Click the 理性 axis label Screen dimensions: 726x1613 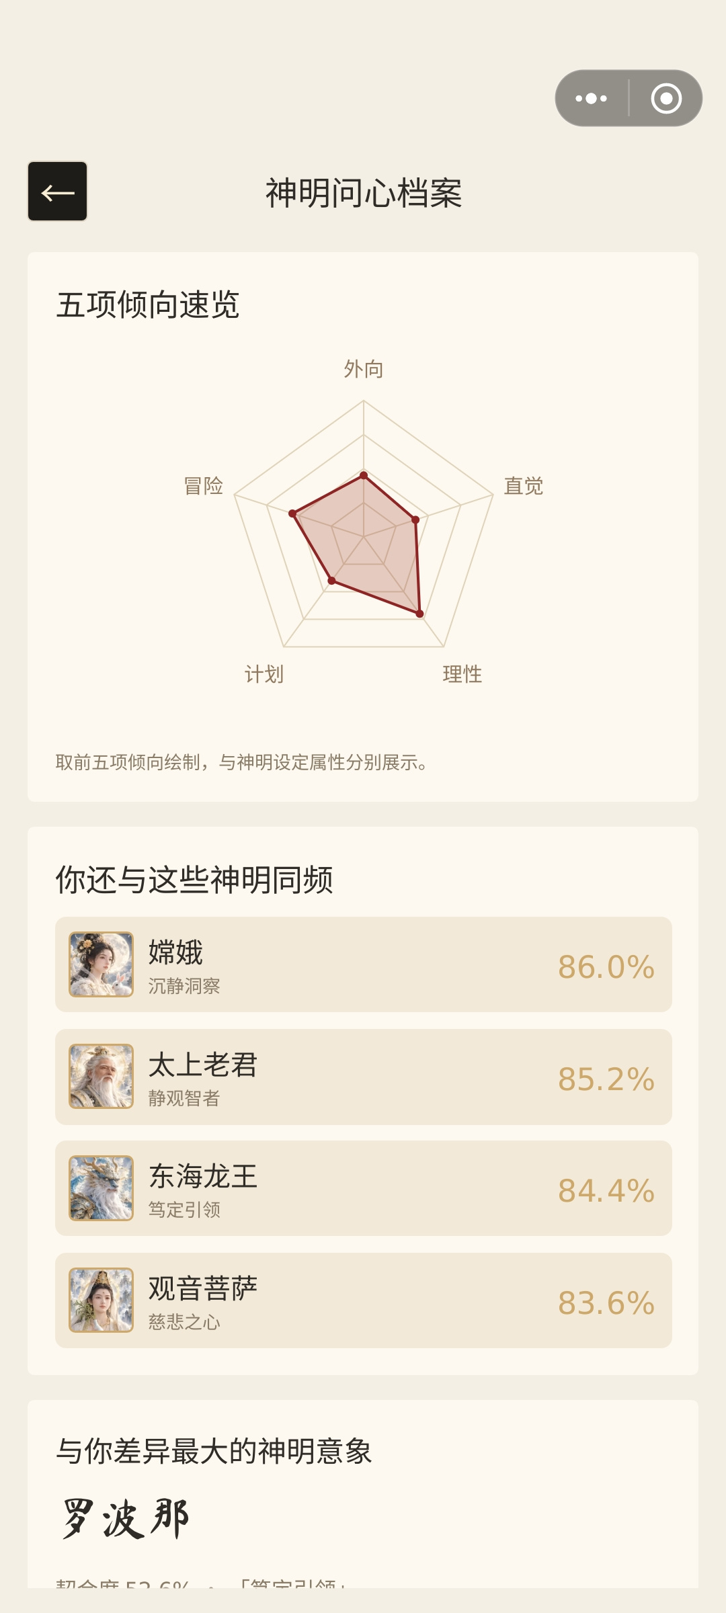click(462, 674)
